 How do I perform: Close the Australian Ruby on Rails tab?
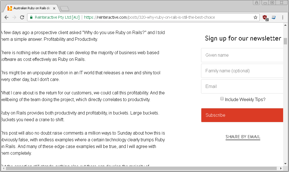pyautogui.click(x=54, y=8)
